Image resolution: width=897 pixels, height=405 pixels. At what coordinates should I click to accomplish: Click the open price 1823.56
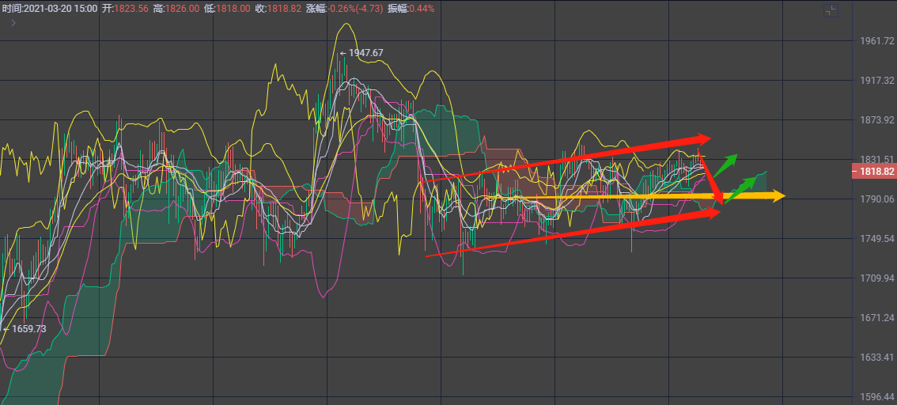(131, 9)
